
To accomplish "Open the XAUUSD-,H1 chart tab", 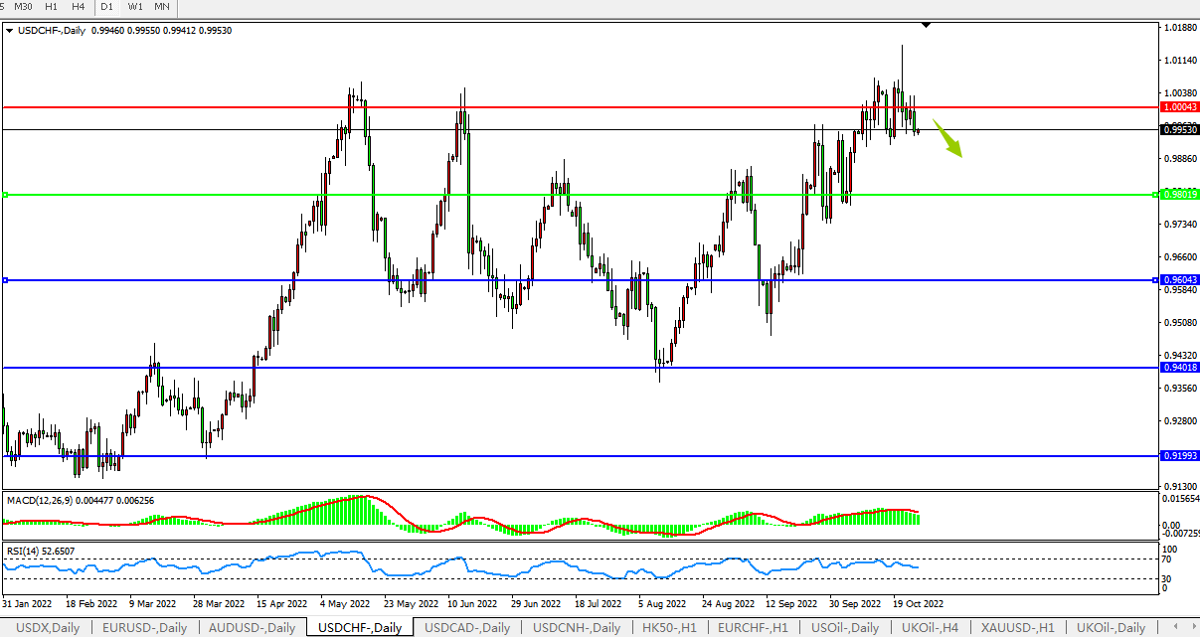I will (x=1015, y=628).
